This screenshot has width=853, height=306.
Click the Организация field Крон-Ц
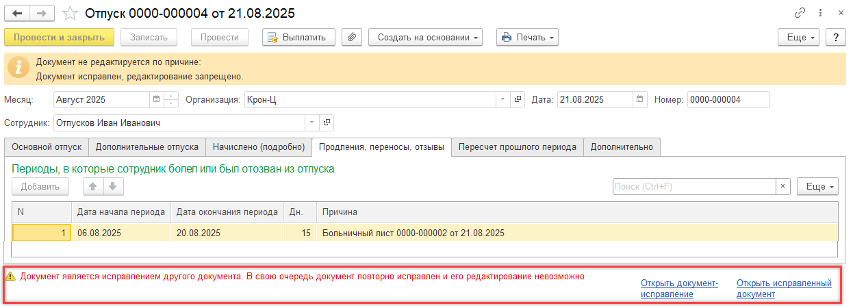coord(370,99)
